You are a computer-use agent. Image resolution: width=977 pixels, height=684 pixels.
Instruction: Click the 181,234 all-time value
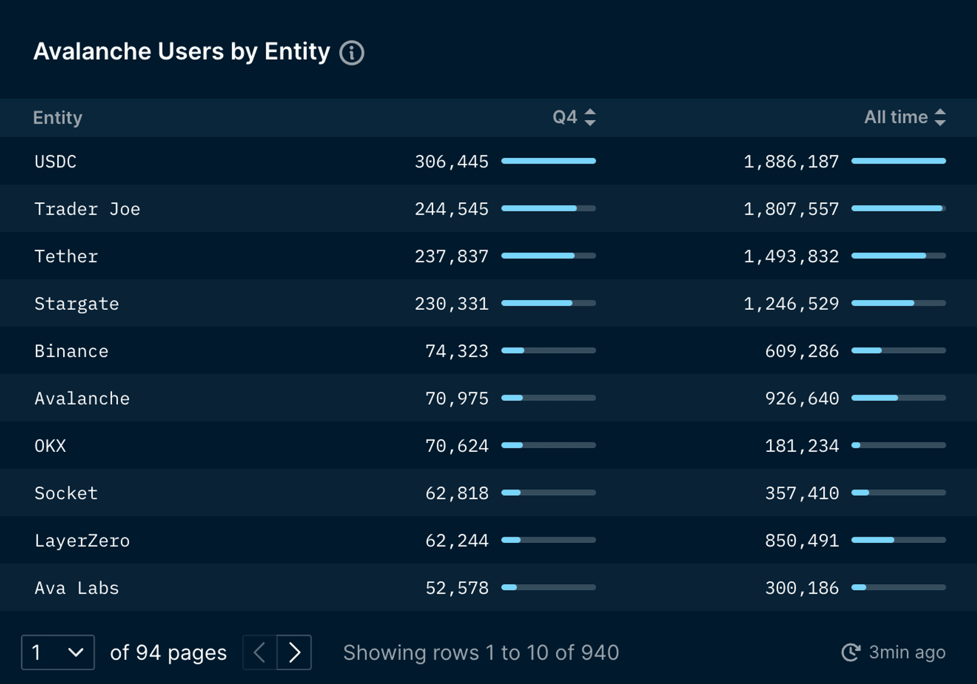point(802,446)
